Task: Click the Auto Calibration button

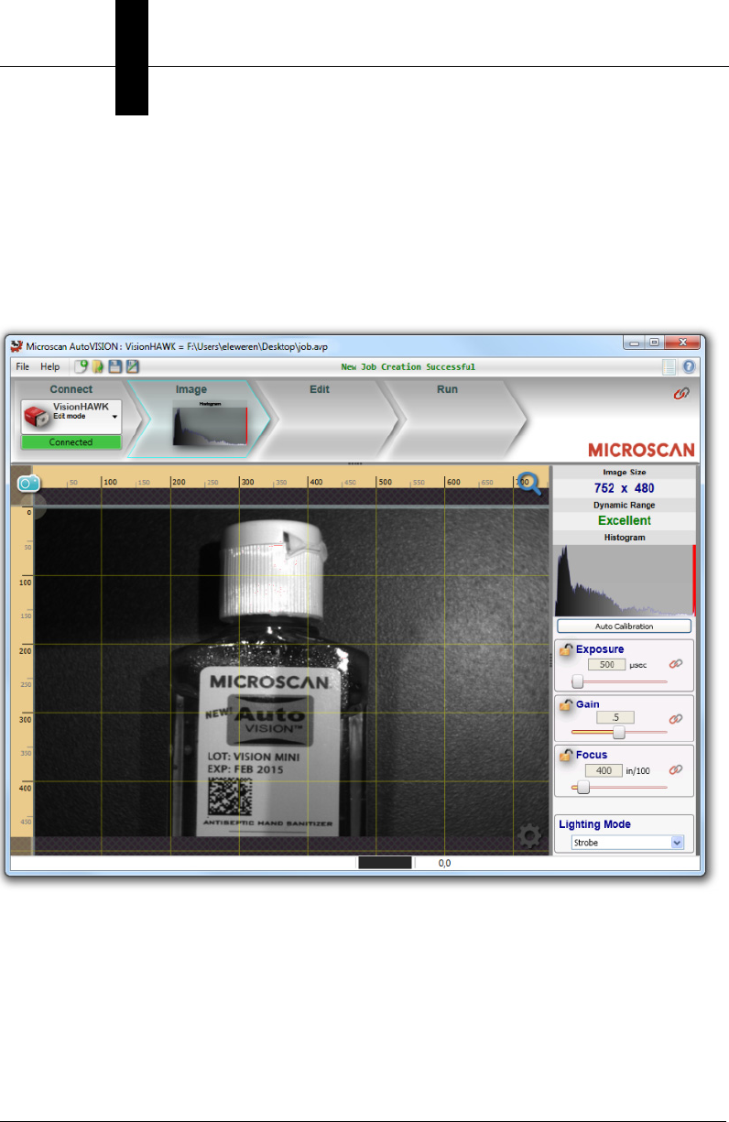Action: [624, 626]
